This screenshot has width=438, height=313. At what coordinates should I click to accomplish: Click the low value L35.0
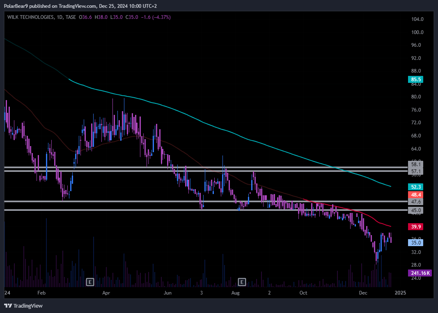point(116,17)
